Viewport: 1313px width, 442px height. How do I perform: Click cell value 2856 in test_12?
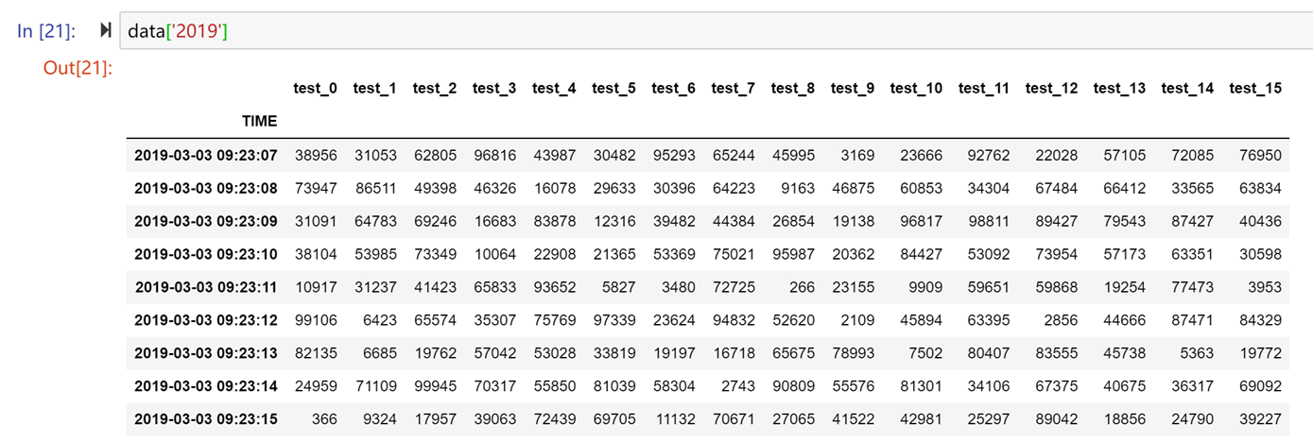1062,320
